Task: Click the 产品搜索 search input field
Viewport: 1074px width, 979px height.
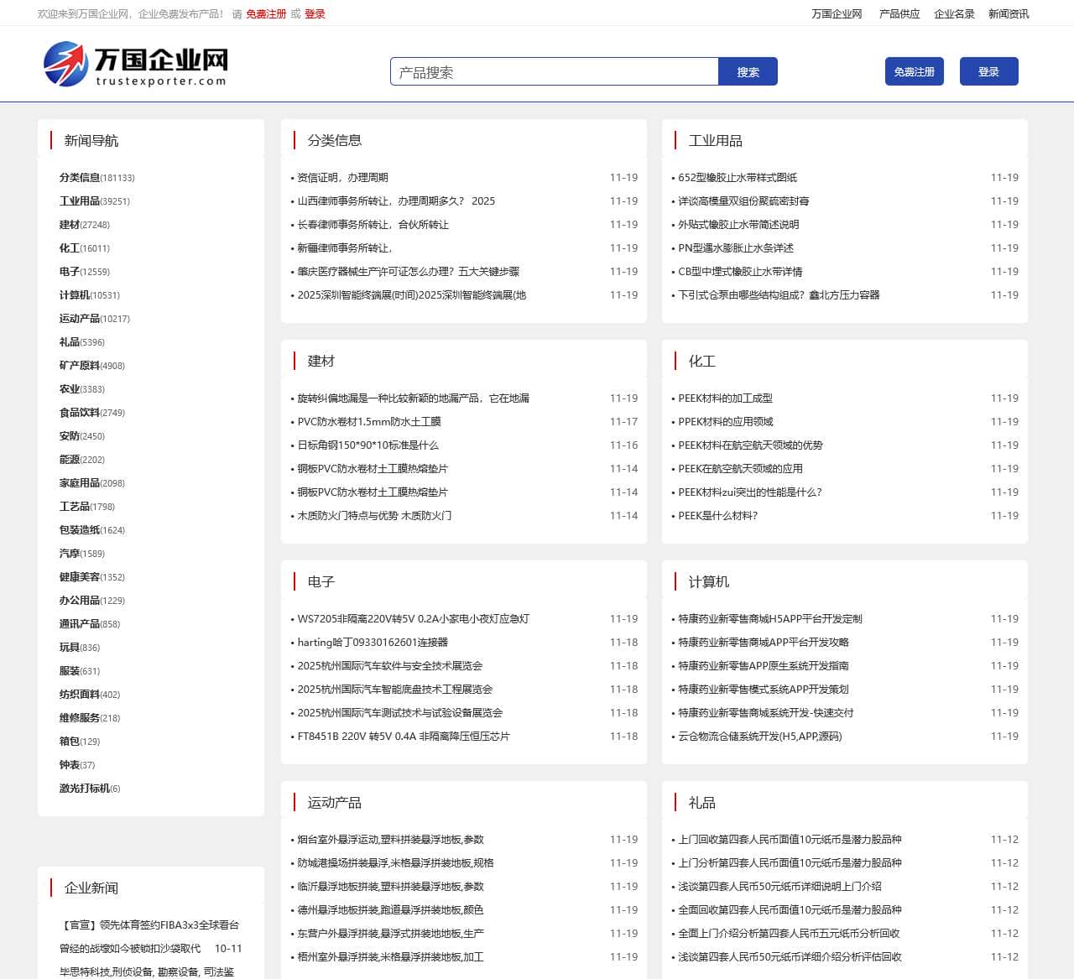Action: [x=554, y=71]
